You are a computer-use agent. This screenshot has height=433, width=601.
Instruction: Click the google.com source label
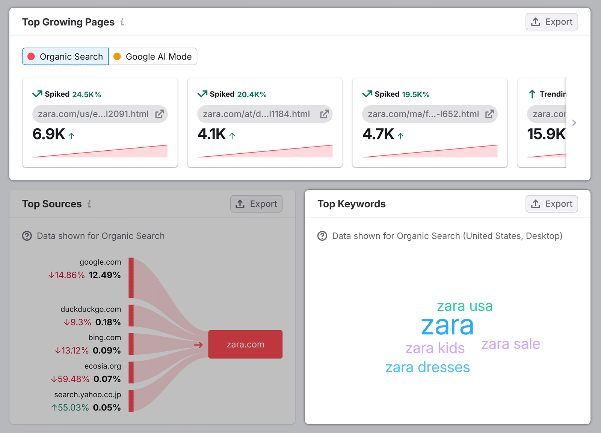[100, 262]
